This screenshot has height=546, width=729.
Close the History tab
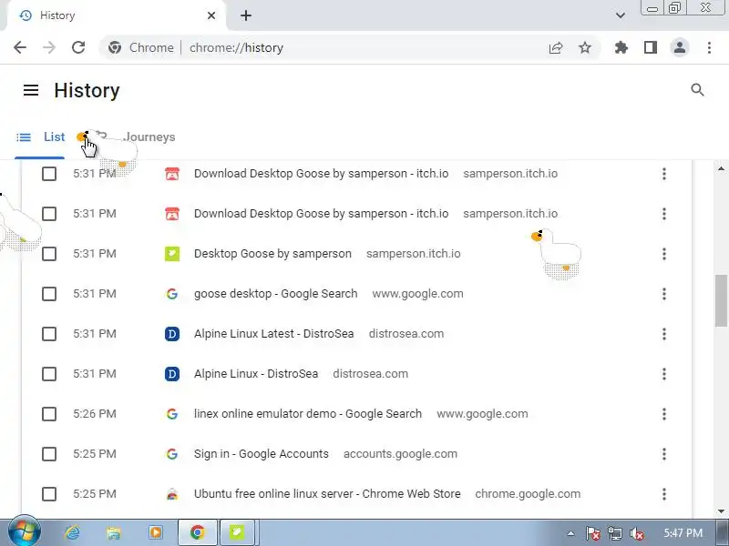coord(211,15)
